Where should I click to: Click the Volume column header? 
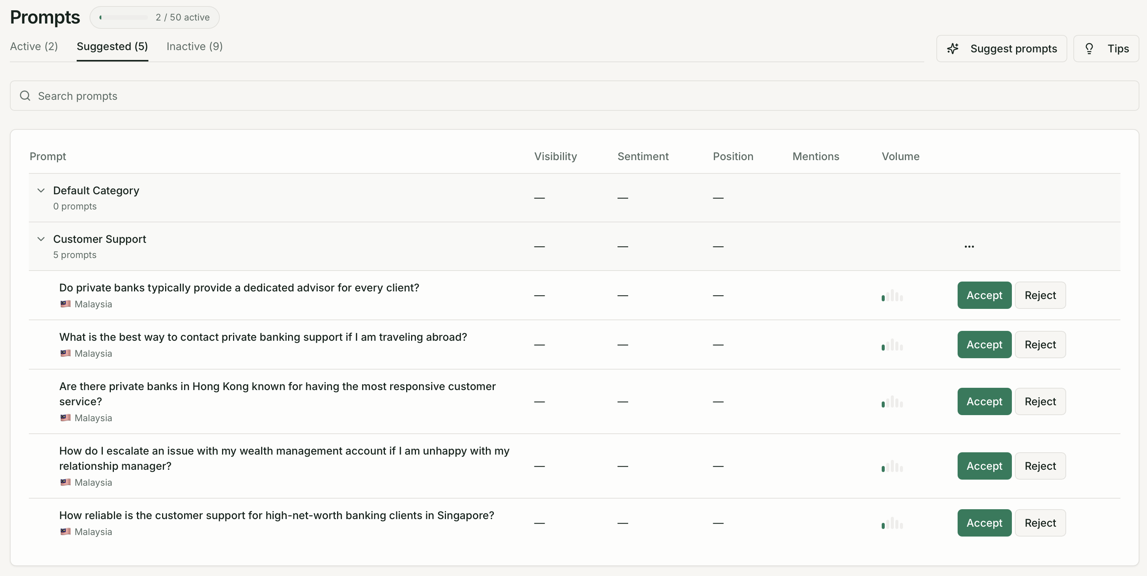point(900,156)
